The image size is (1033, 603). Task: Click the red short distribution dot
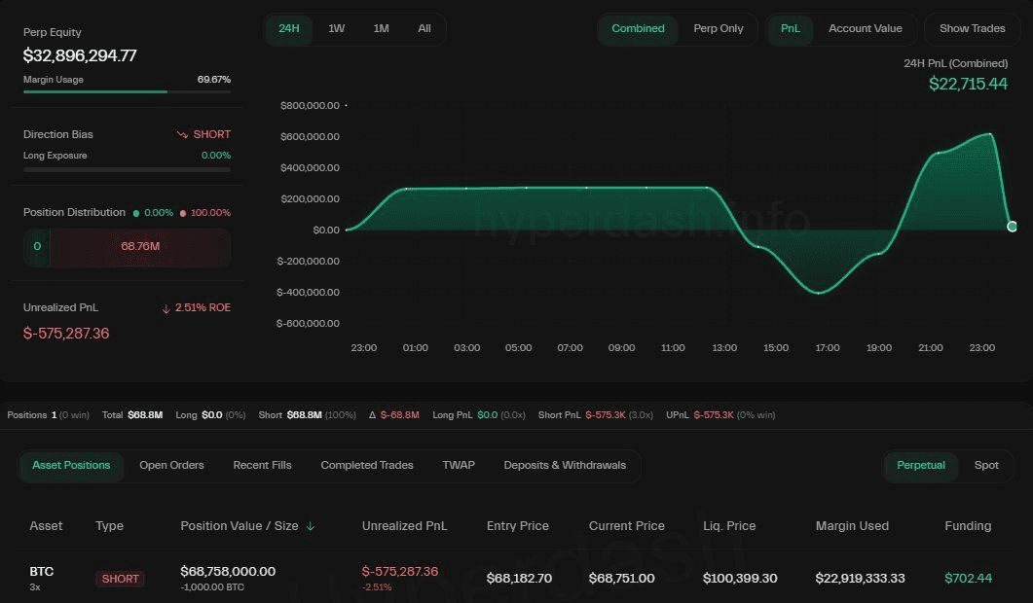(x=183, y=213)
